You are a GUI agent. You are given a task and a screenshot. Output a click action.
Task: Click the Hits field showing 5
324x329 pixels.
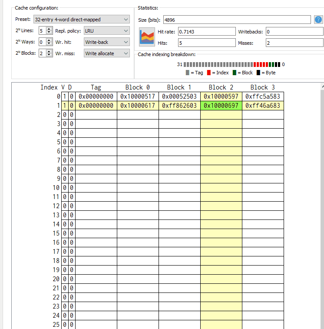pyautogui.click(x=207, y=43)
